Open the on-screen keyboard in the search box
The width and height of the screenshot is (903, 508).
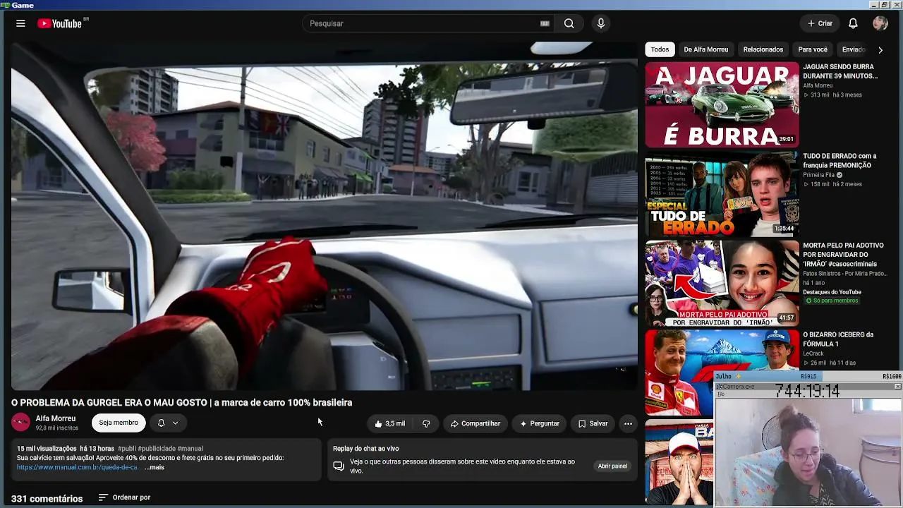click(x=545, y=23)
